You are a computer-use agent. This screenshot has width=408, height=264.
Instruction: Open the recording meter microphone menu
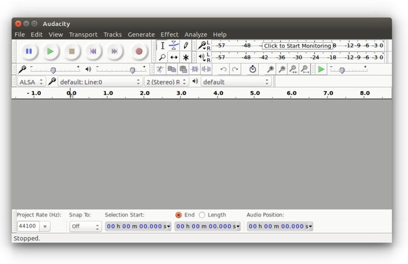[x=202, y=46]
